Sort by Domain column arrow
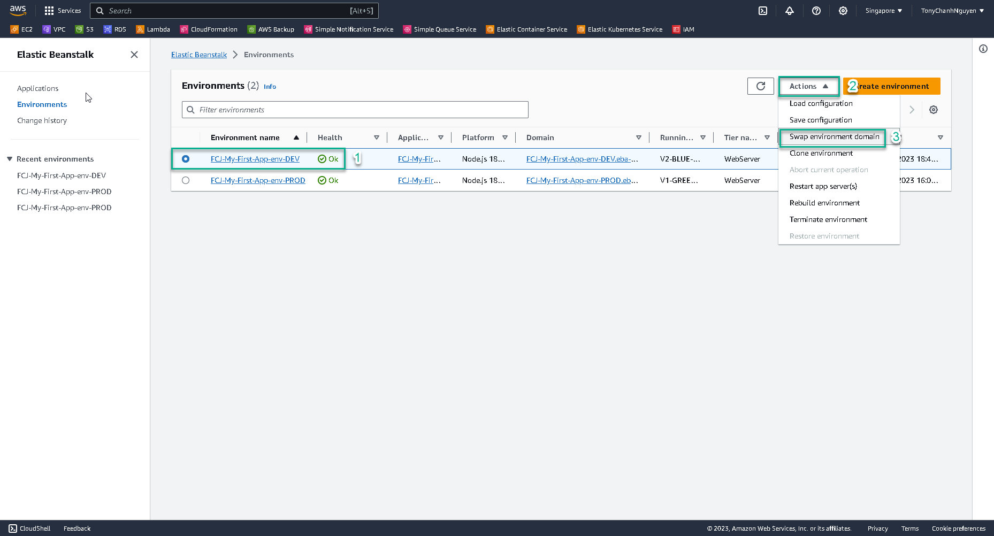 pos(639,137)
